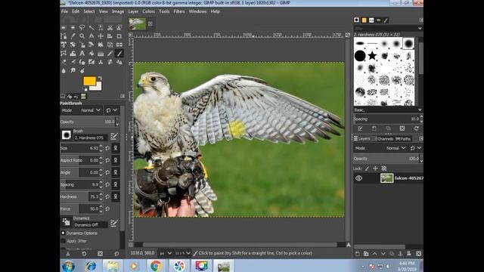Select the Measure compass tool
Viewport: 484px width, 272px height.
92,36
